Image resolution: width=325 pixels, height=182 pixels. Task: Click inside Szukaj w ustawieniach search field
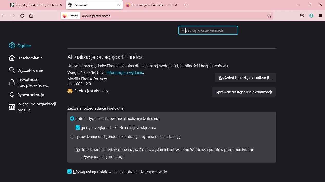[x=208, y=30]
